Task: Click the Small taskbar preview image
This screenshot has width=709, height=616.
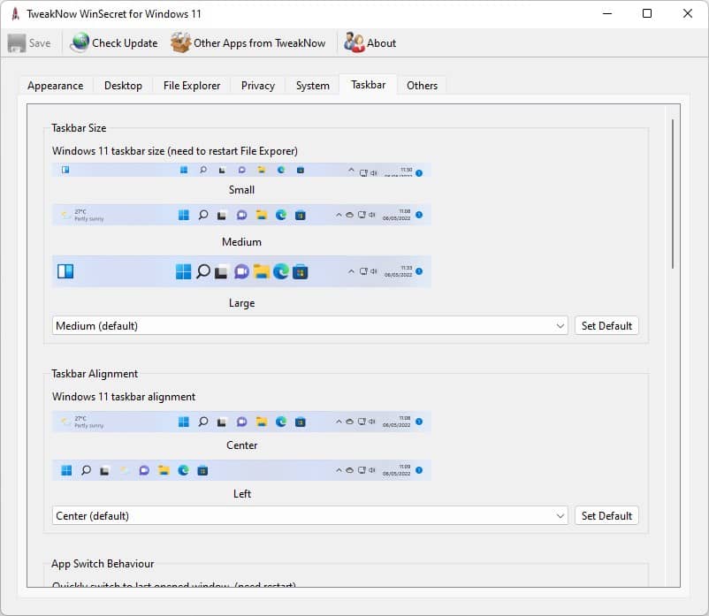Action: click(241, 171)
